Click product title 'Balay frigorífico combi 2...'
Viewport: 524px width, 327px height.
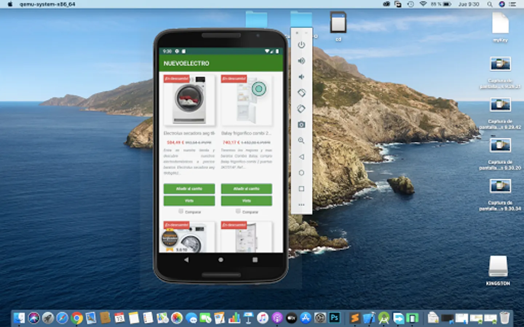[x=246, y=133]
